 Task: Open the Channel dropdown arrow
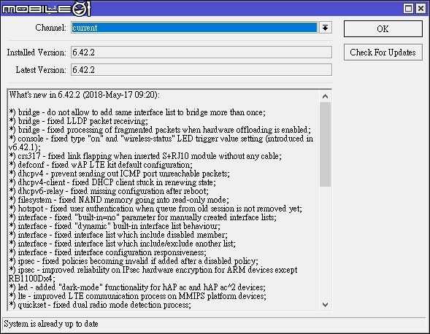326,28
